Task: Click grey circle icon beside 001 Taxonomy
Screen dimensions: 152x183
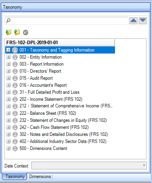Action: [x=15, y=50]
